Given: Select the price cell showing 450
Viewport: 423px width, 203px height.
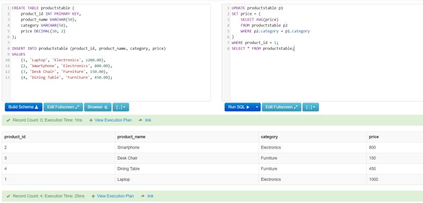Looking at the screenshot, I should click(372, 169).
